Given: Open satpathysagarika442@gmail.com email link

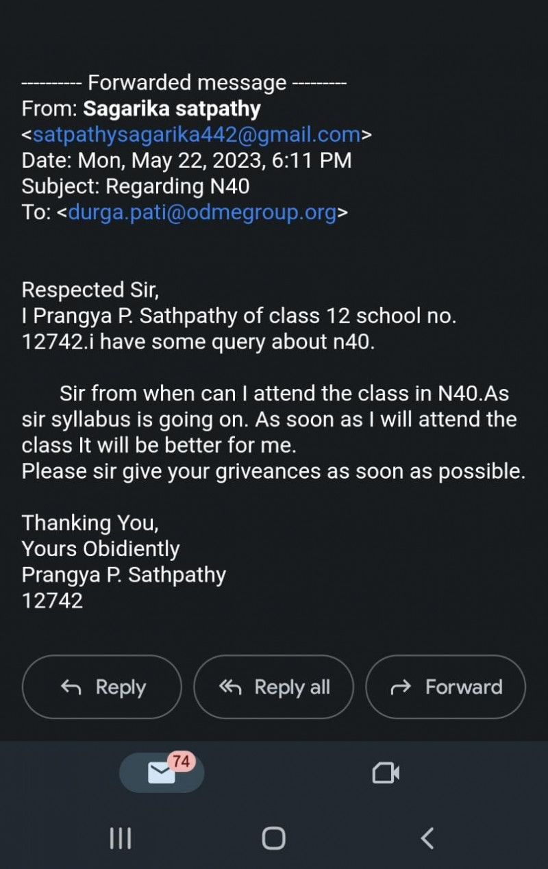Looking at the screenshot, I should [197, 134].
